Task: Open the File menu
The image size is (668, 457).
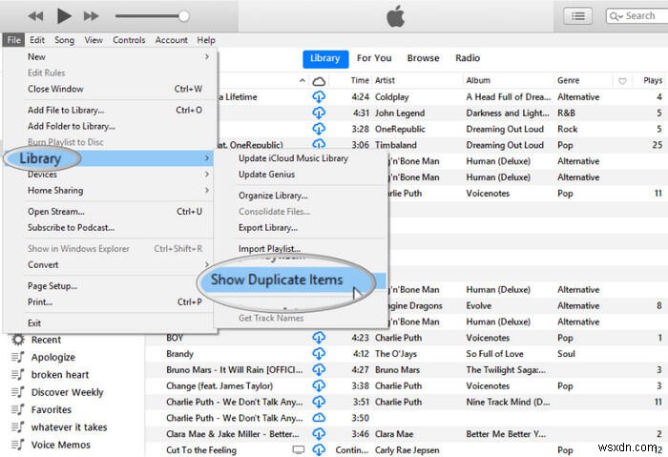Action: [x=13, y=40]
